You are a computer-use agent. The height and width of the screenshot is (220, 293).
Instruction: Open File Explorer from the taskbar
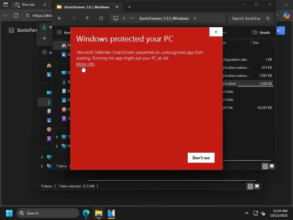[99, 213]
